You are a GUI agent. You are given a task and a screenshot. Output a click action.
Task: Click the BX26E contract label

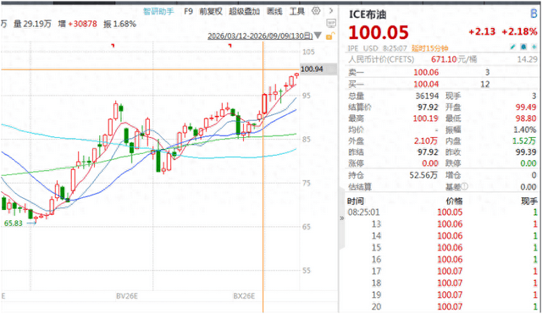tap(244, 296)
